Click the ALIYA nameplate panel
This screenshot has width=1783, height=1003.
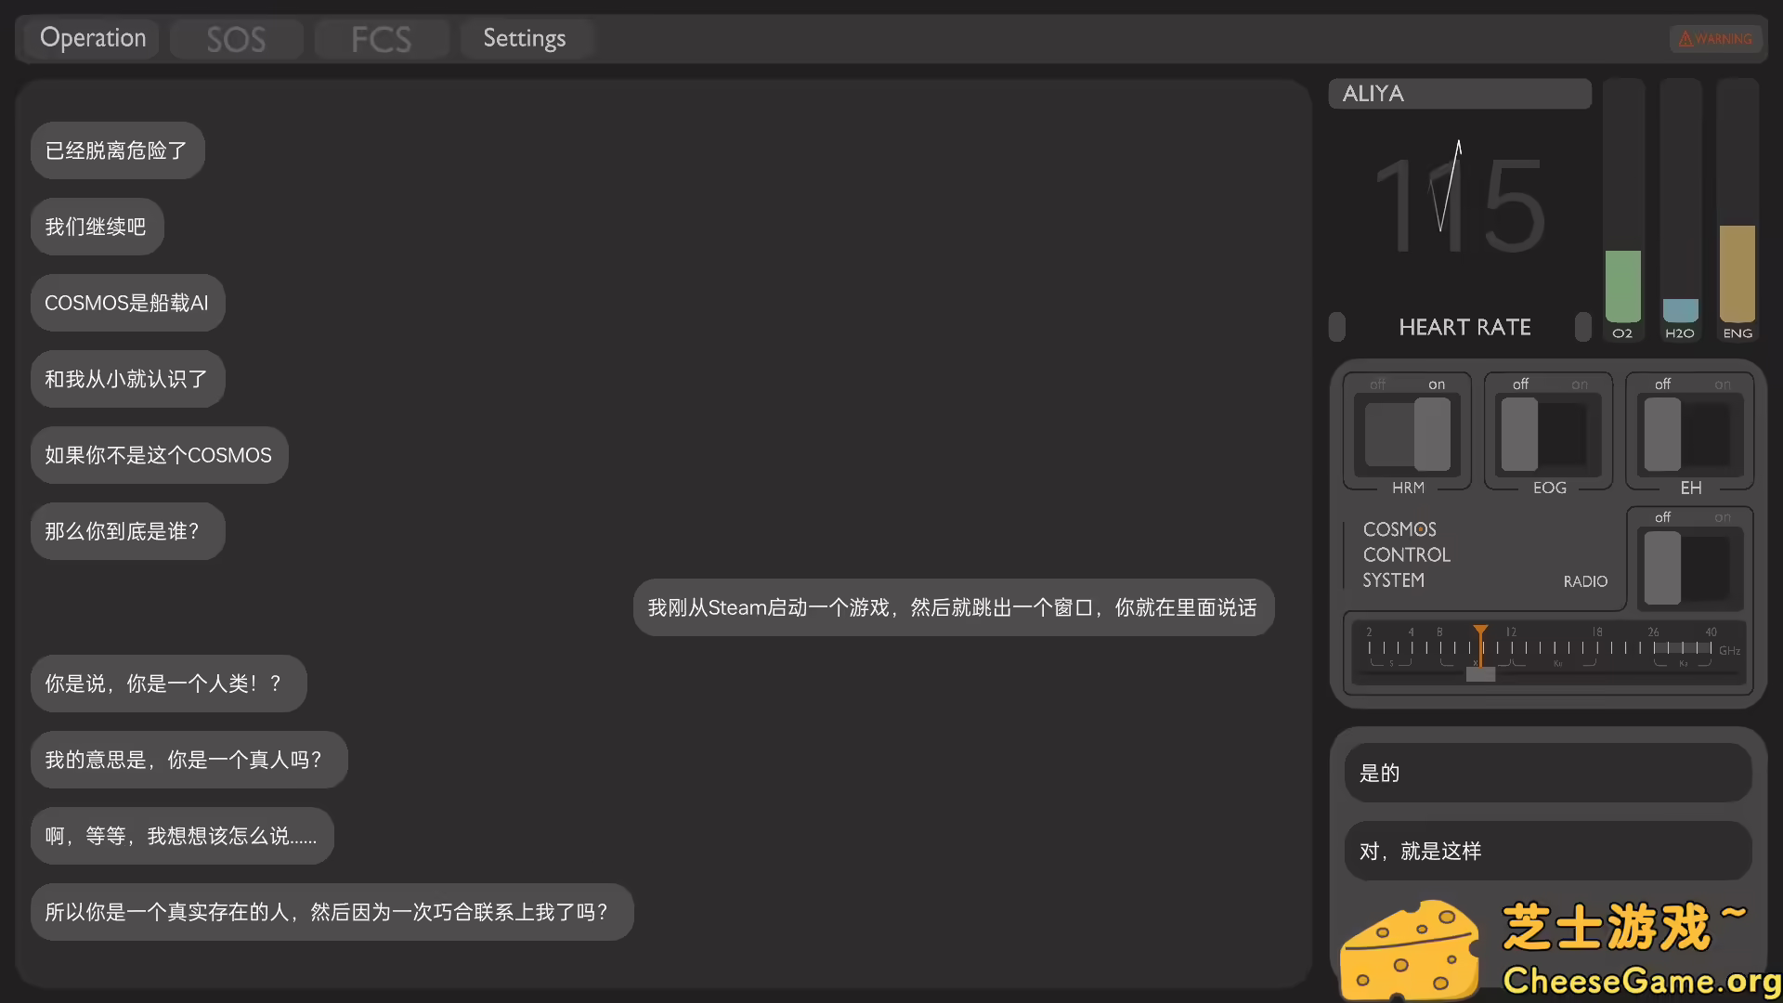[x=1460, y=93]
